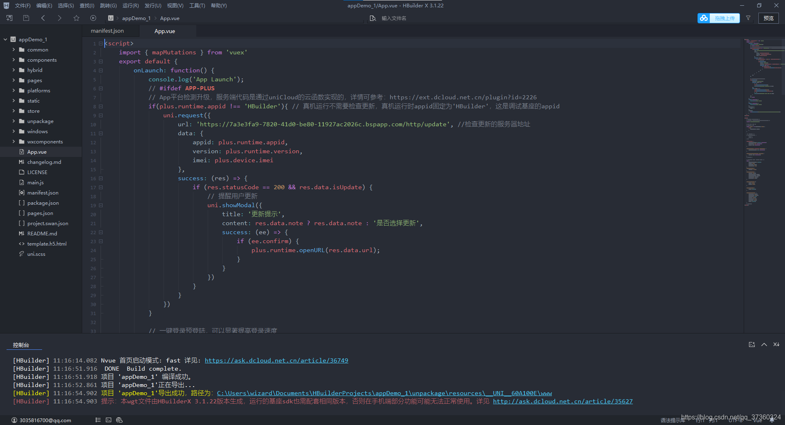Select the store folder row
Image resolution: width=785 pixels, height=425 pixels.
[x=41, y=111]
